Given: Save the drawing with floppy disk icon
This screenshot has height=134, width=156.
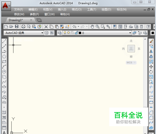Looking at the screenshot, I should tap(17, 27).
